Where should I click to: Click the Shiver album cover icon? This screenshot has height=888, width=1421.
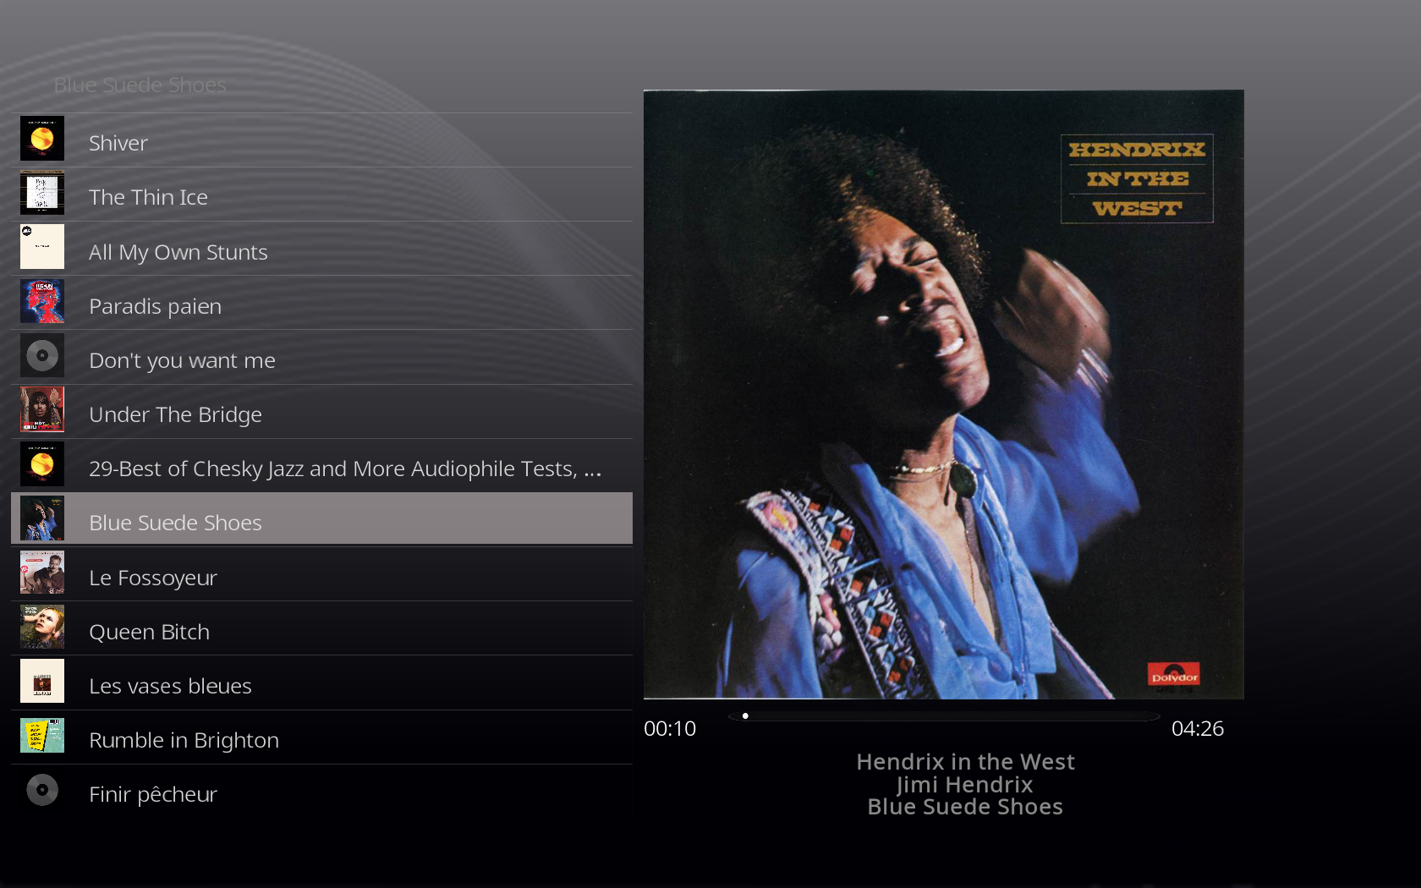point(42,139)
